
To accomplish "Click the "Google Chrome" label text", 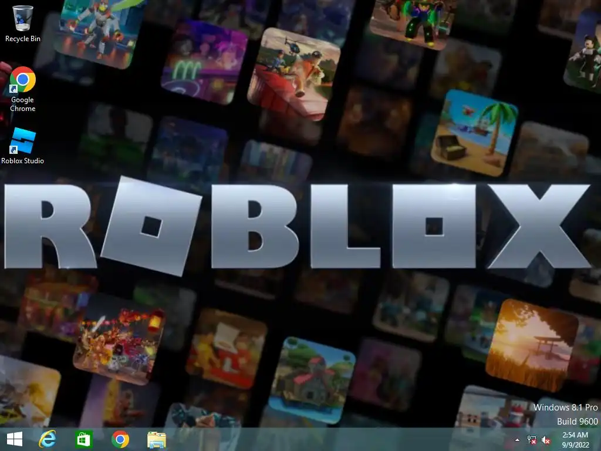I will click(x=23, y=104).
